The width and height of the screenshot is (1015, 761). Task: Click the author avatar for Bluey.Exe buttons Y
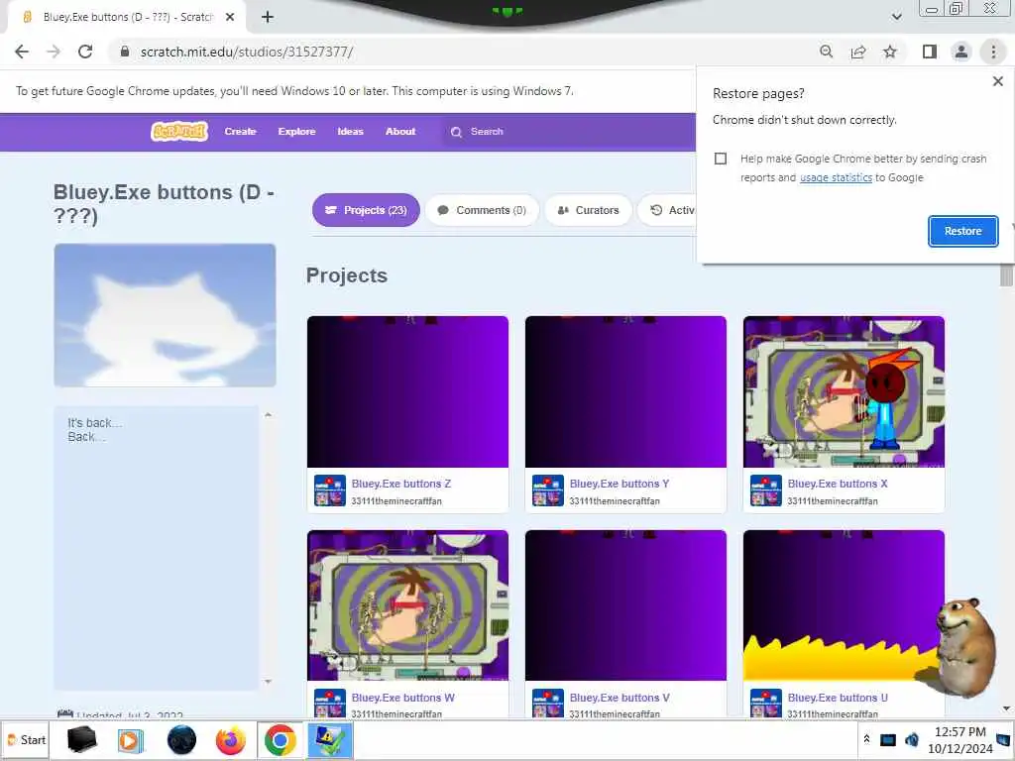click(547, 490)
